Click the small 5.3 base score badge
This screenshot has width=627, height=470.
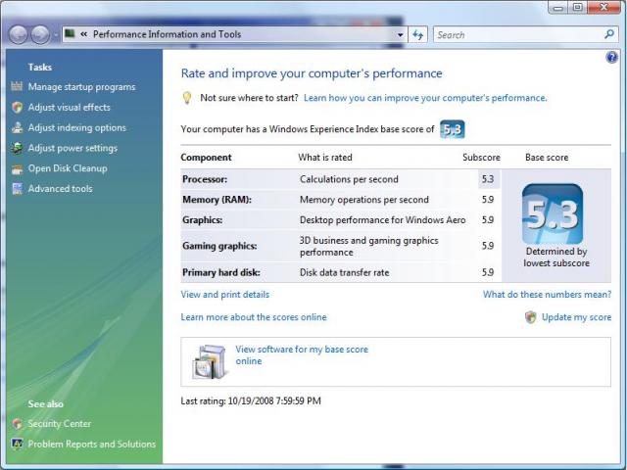453,129
